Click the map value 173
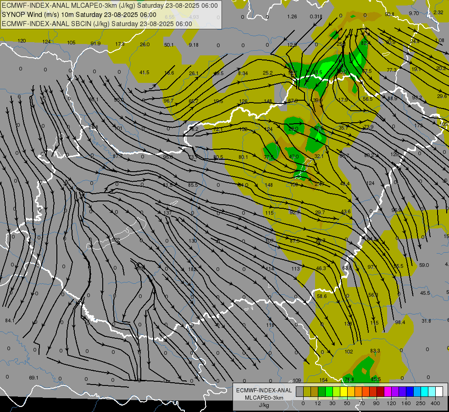This screenshot has height=412, width=449. click(419, 125)
